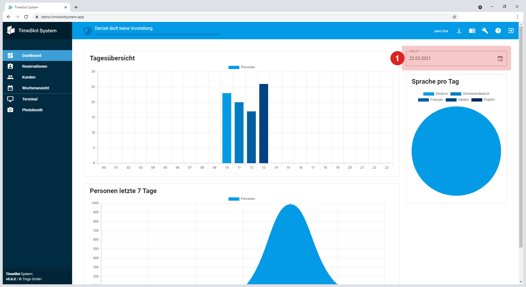Toggle Italiano legend entry
The image size is (526, 287).
457,100
